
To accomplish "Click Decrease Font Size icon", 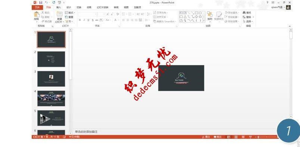I will (x=112, y=14).
